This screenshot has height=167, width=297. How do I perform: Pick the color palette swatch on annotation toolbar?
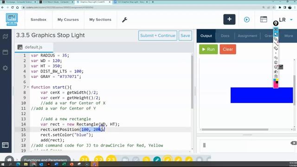(x=276, y=83)
